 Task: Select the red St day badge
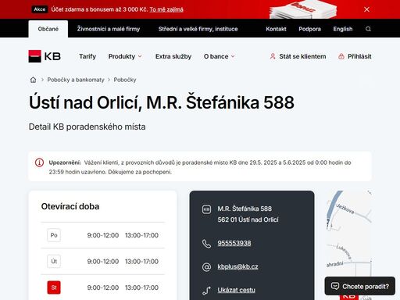click(54, 287)
